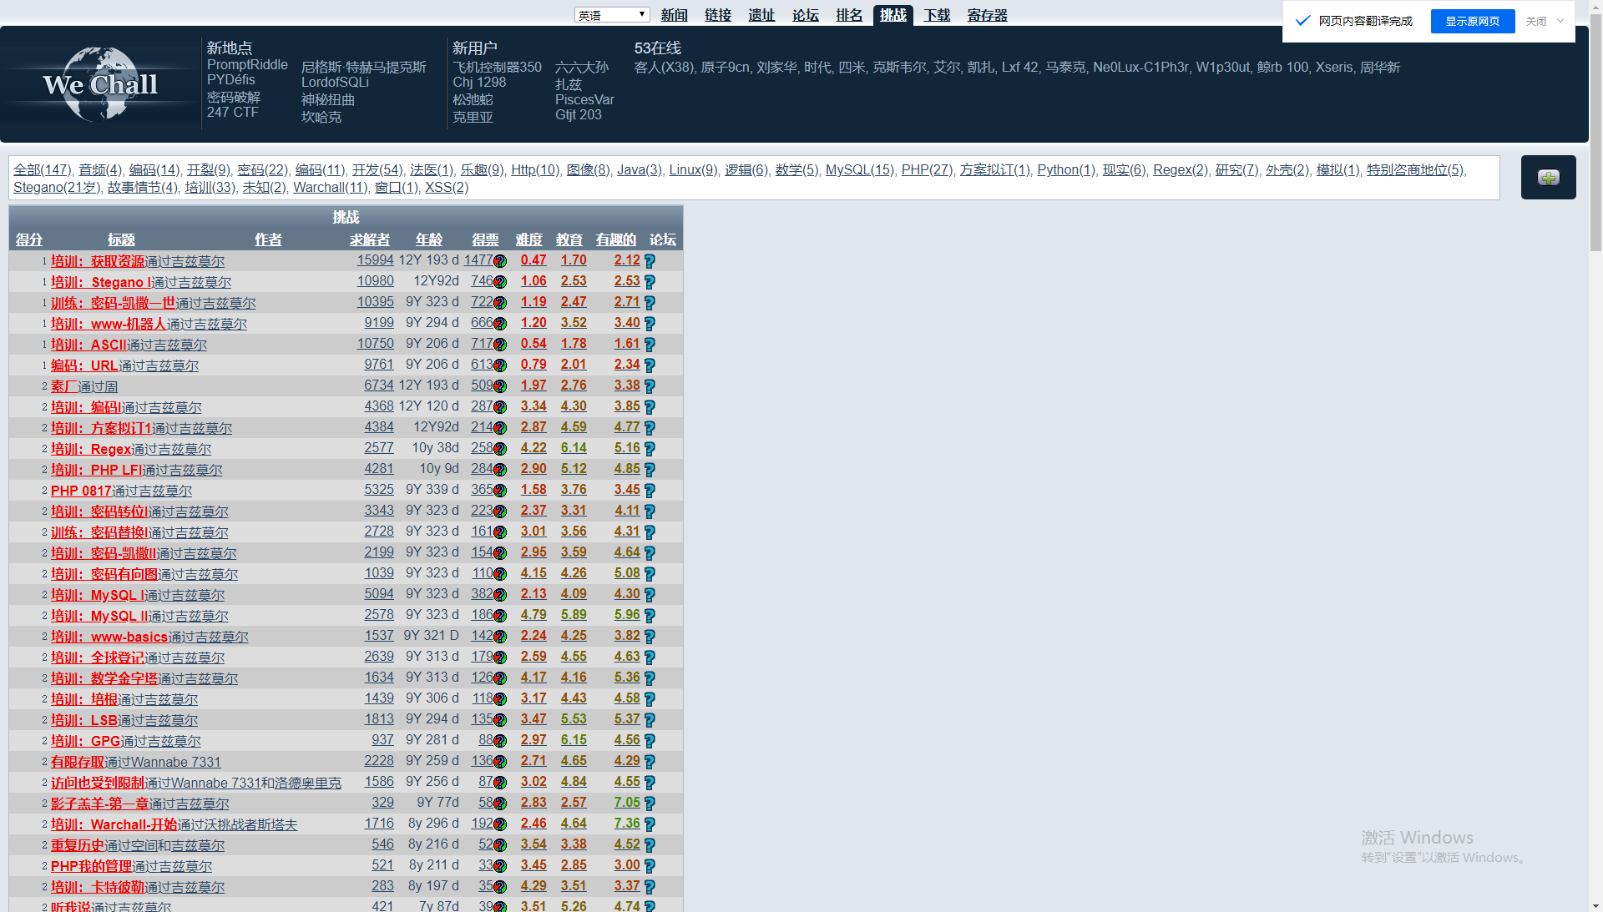
Task: Click the green plus add button
Action: [1548, 178]
